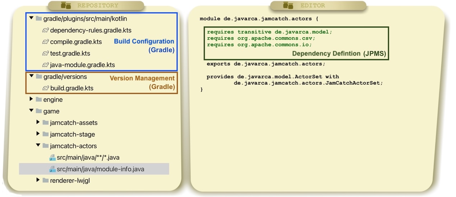Screen dimensions: 456x197
Task: Open java-module.gradle.kts file
Action: (83, 65)
